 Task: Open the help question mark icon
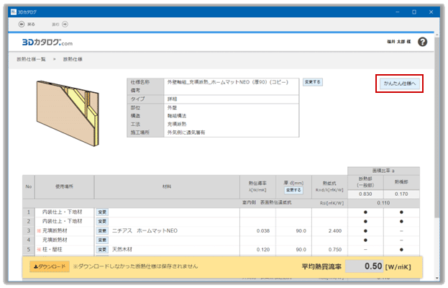(423, 42)
